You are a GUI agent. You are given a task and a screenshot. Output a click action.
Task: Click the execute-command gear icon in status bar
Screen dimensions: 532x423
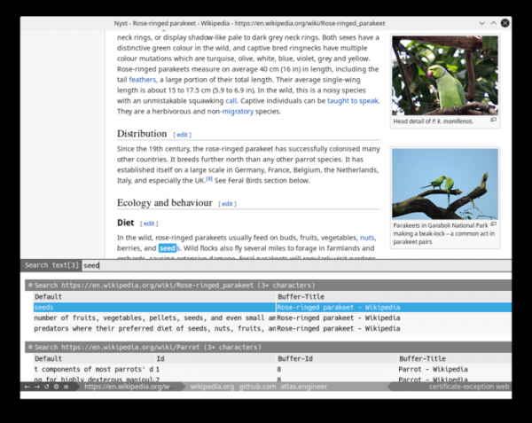coord(56,387)
